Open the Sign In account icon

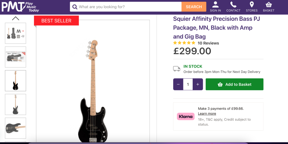[215, 5]
